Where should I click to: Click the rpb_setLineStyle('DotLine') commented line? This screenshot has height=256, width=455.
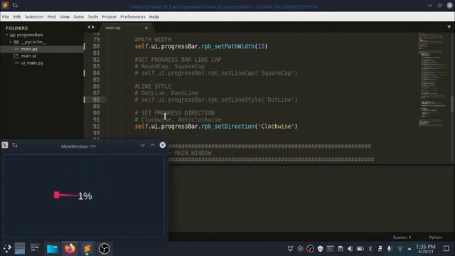coord(216,100)
